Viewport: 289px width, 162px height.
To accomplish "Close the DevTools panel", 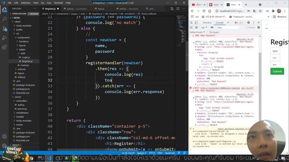I will pyautogui.click(x=259, y=22).
